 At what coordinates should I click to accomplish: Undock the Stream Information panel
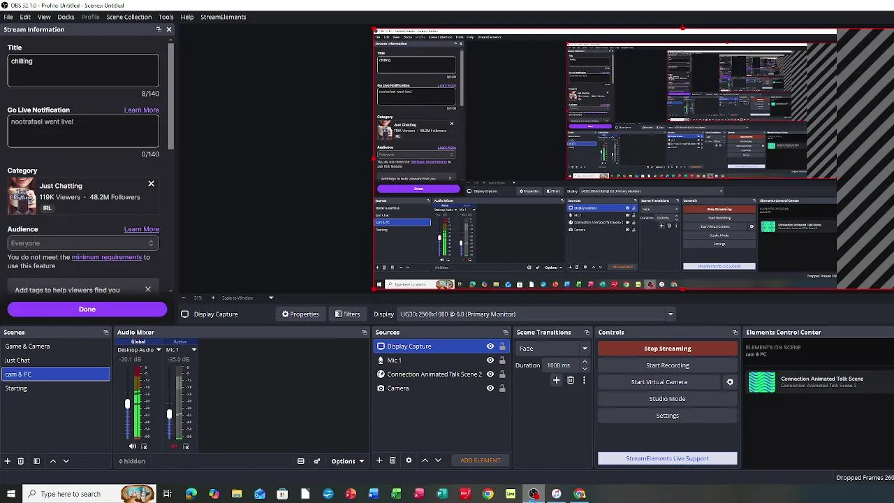(x=159, y=29)
